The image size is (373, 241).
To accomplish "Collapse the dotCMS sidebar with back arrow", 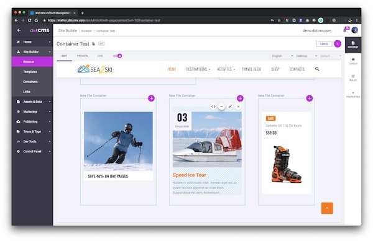I will 19,30.
